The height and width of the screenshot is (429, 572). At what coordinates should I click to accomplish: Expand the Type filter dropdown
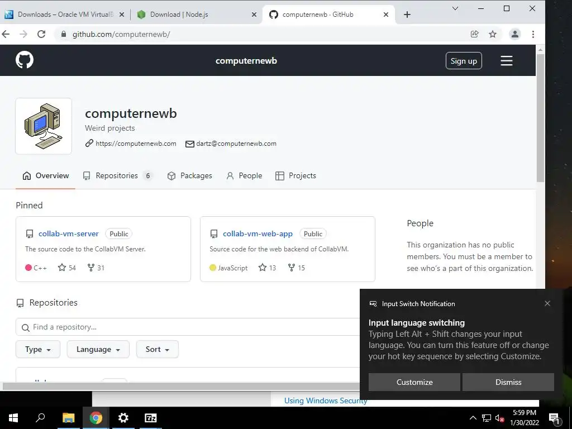[38, 350]
